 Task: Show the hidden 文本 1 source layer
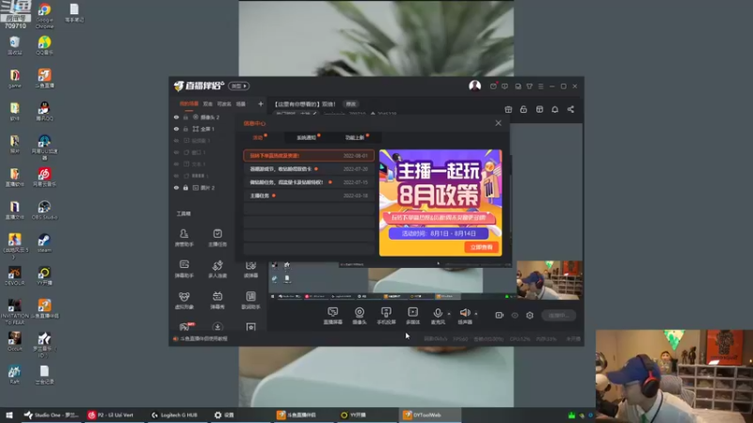tap(176, 164)
